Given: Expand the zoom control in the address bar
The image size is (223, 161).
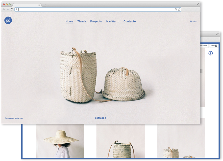Looking at the screenshot, I should pos(176,9).
